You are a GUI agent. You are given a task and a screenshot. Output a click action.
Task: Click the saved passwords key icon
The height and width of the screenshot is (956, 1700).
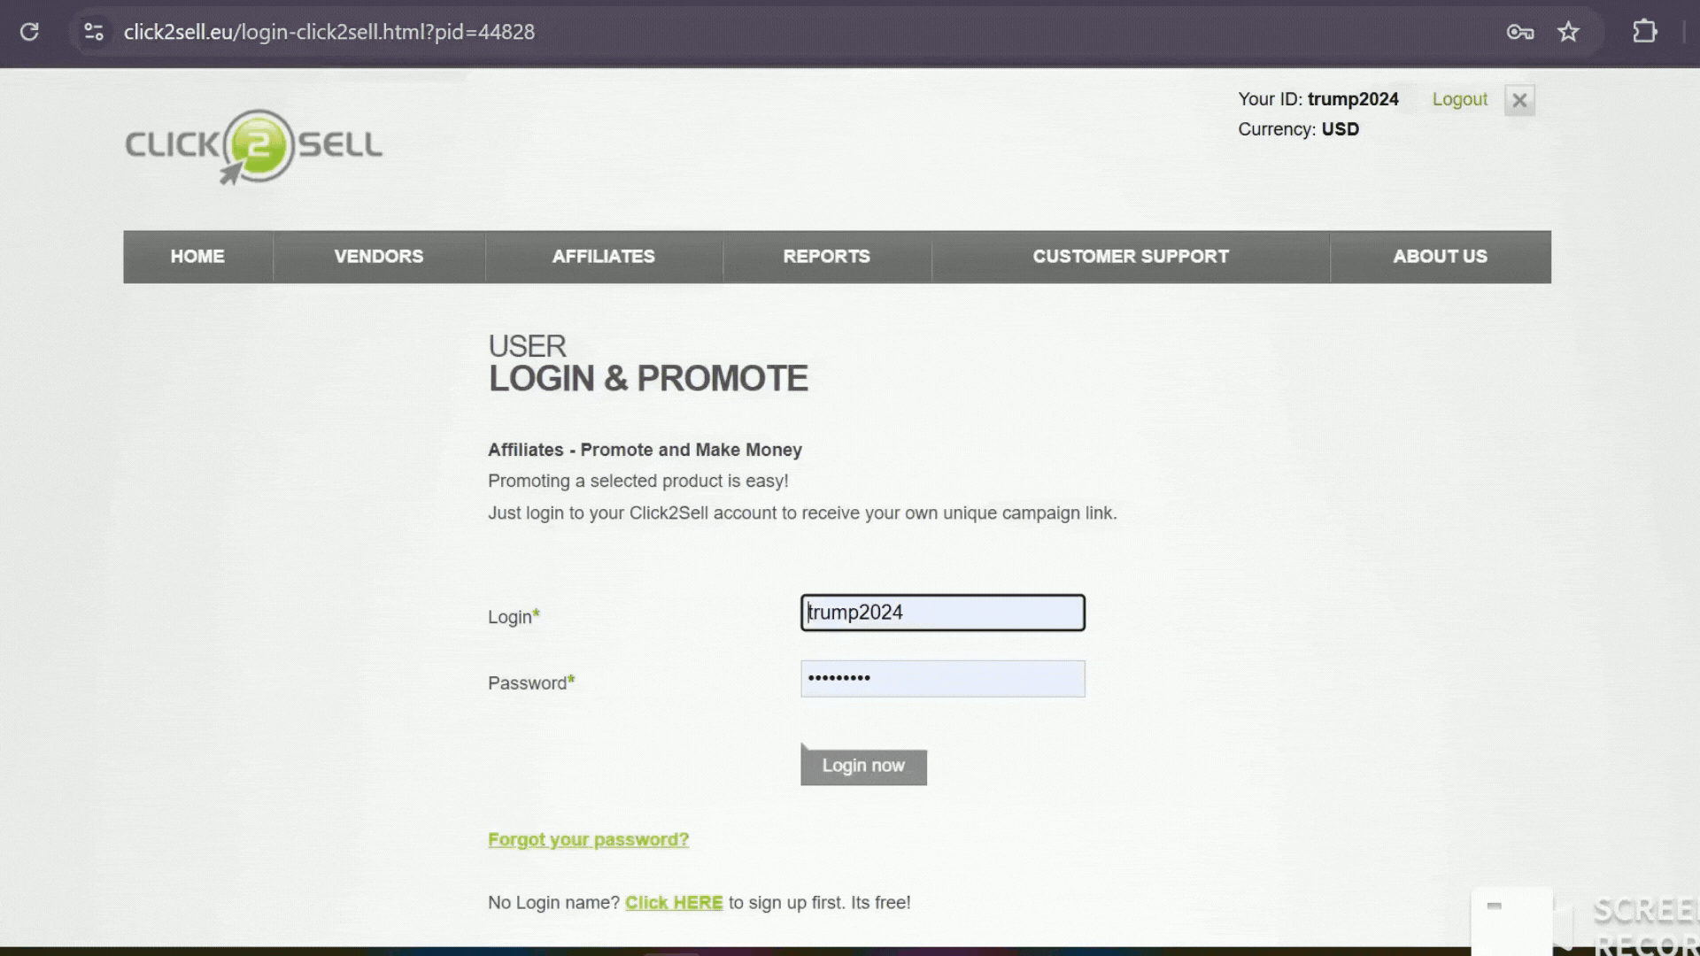point(1519,32)
